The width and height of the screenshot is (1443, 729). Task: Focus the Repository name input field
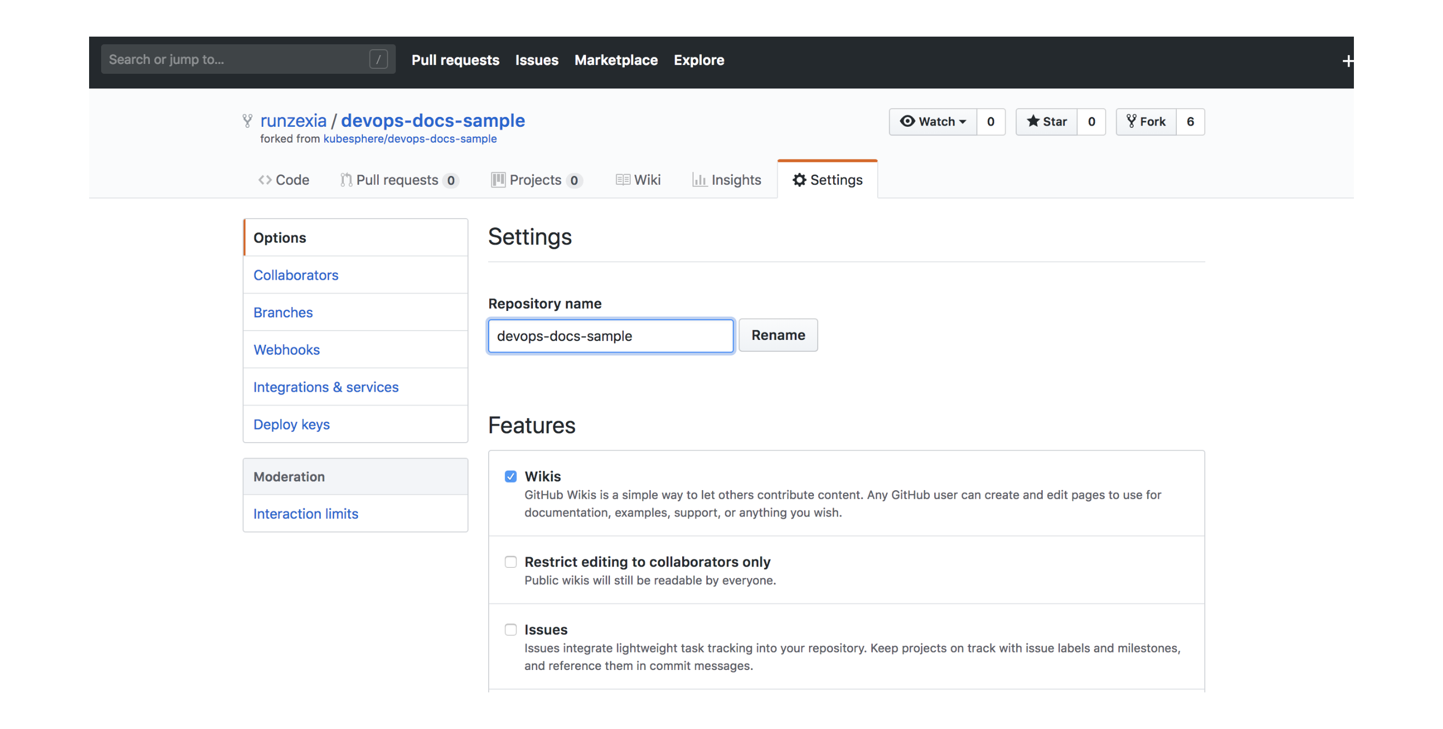coord(611,336)
